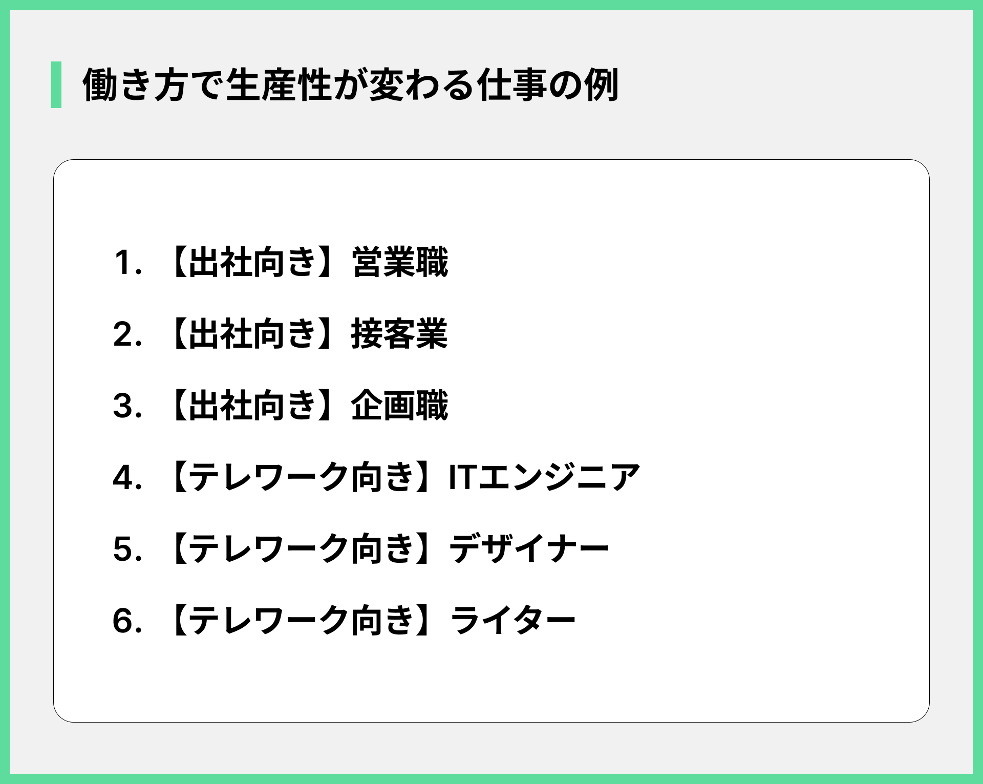This screenshot has height=784, width=983.
Task: Select the デザイナー job title text
Action: 529,549
